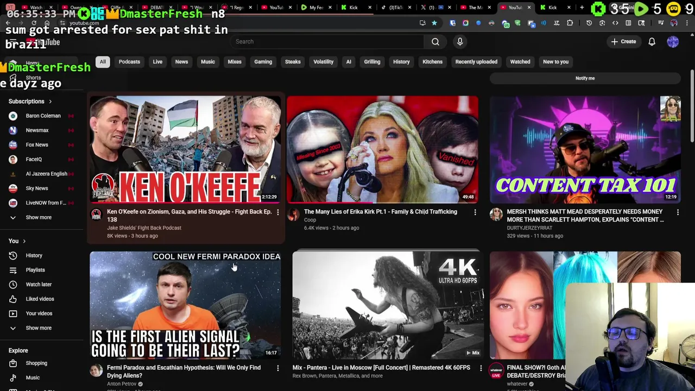Image resolution: width=695 pixels, height=391 pixels.
Task: Select the Kitchens filter chip
Action: [432, 62]
